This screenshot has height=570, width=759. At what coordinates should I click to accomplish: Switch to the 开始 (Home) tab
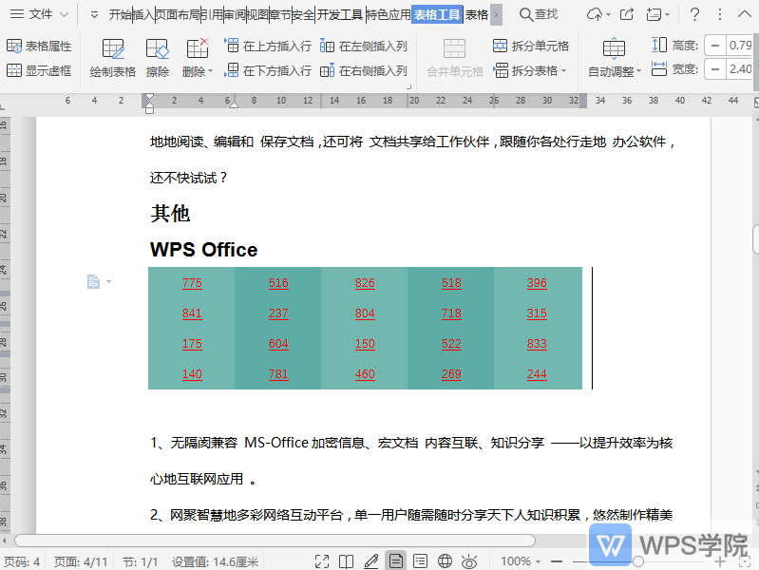point(120,15)
